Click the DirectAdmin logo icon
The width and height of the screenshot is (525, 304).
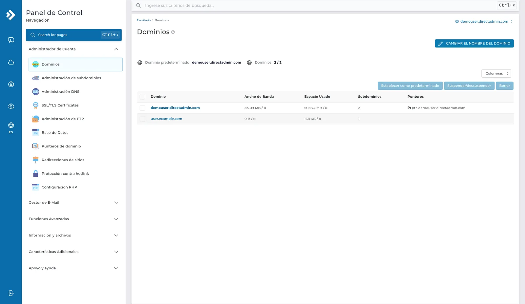(x=11, y=15)
